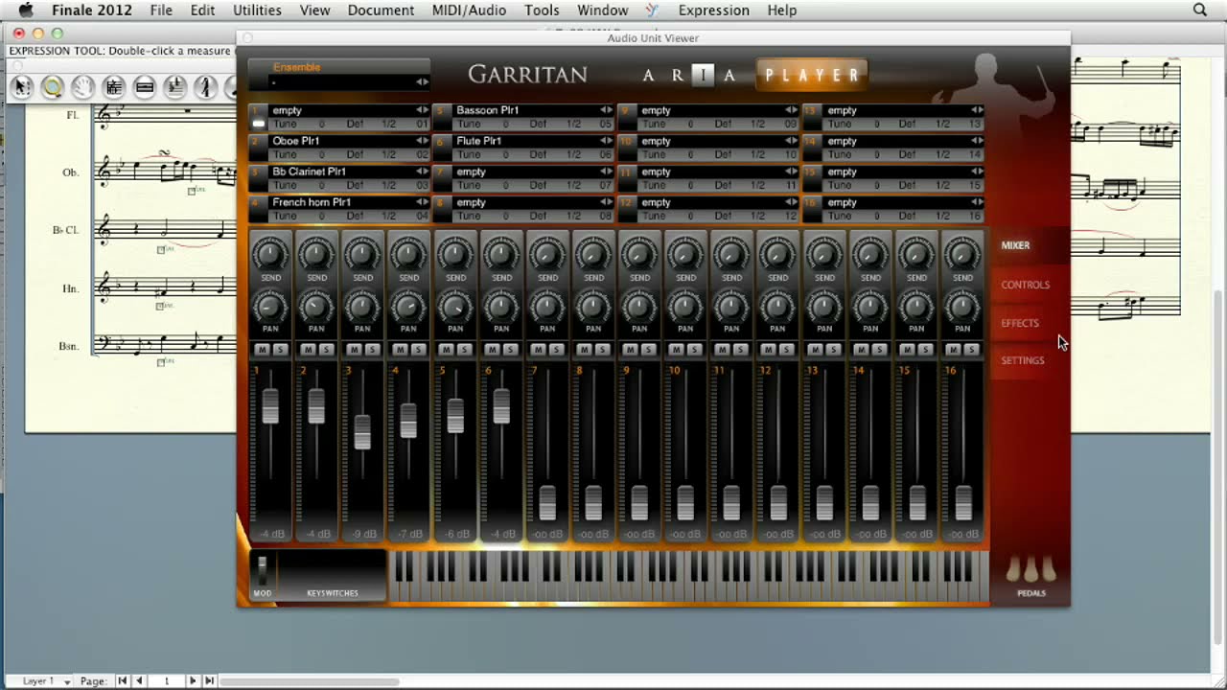Screen dimensions: 1227x690
Task: Open the Ensemble preset dropdown arrows
Action: (x=421, y=82)
